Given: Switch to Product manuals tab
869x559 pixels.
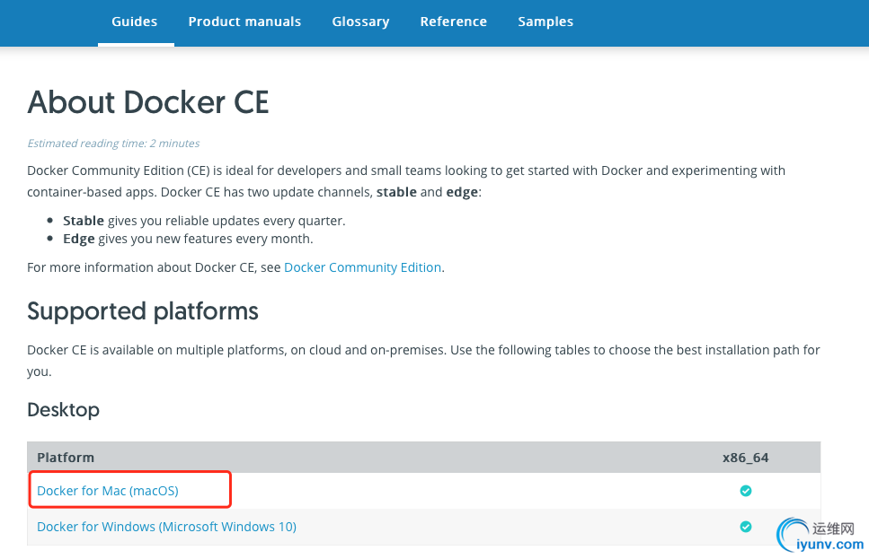Looking at the screenshot, I should (244, 22).
